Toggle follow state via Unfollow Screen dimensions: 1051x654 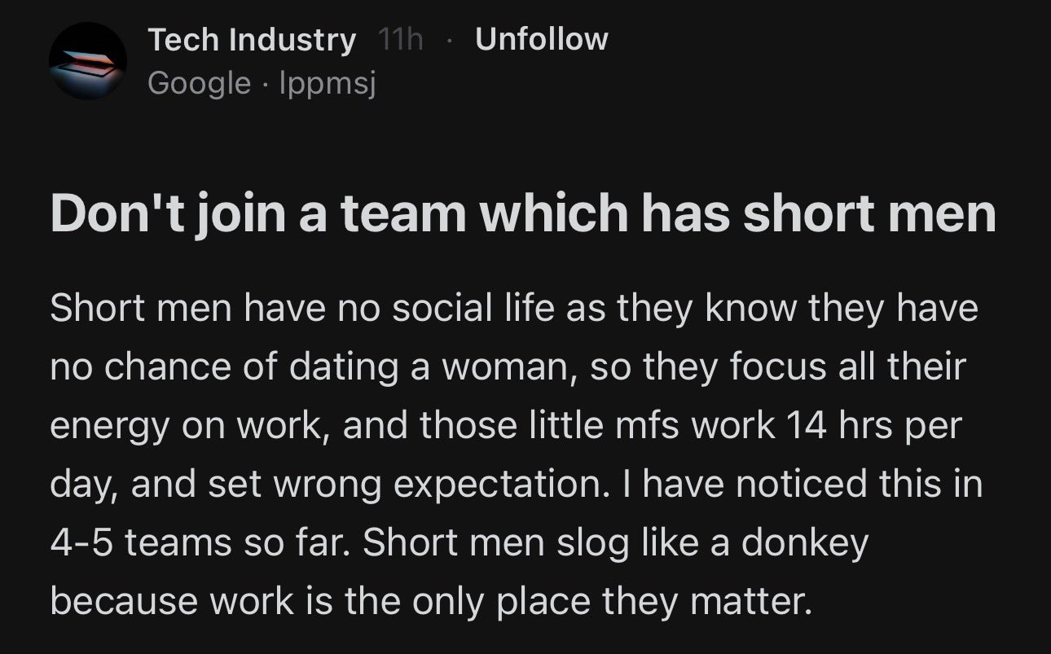(x=540, y=37)
